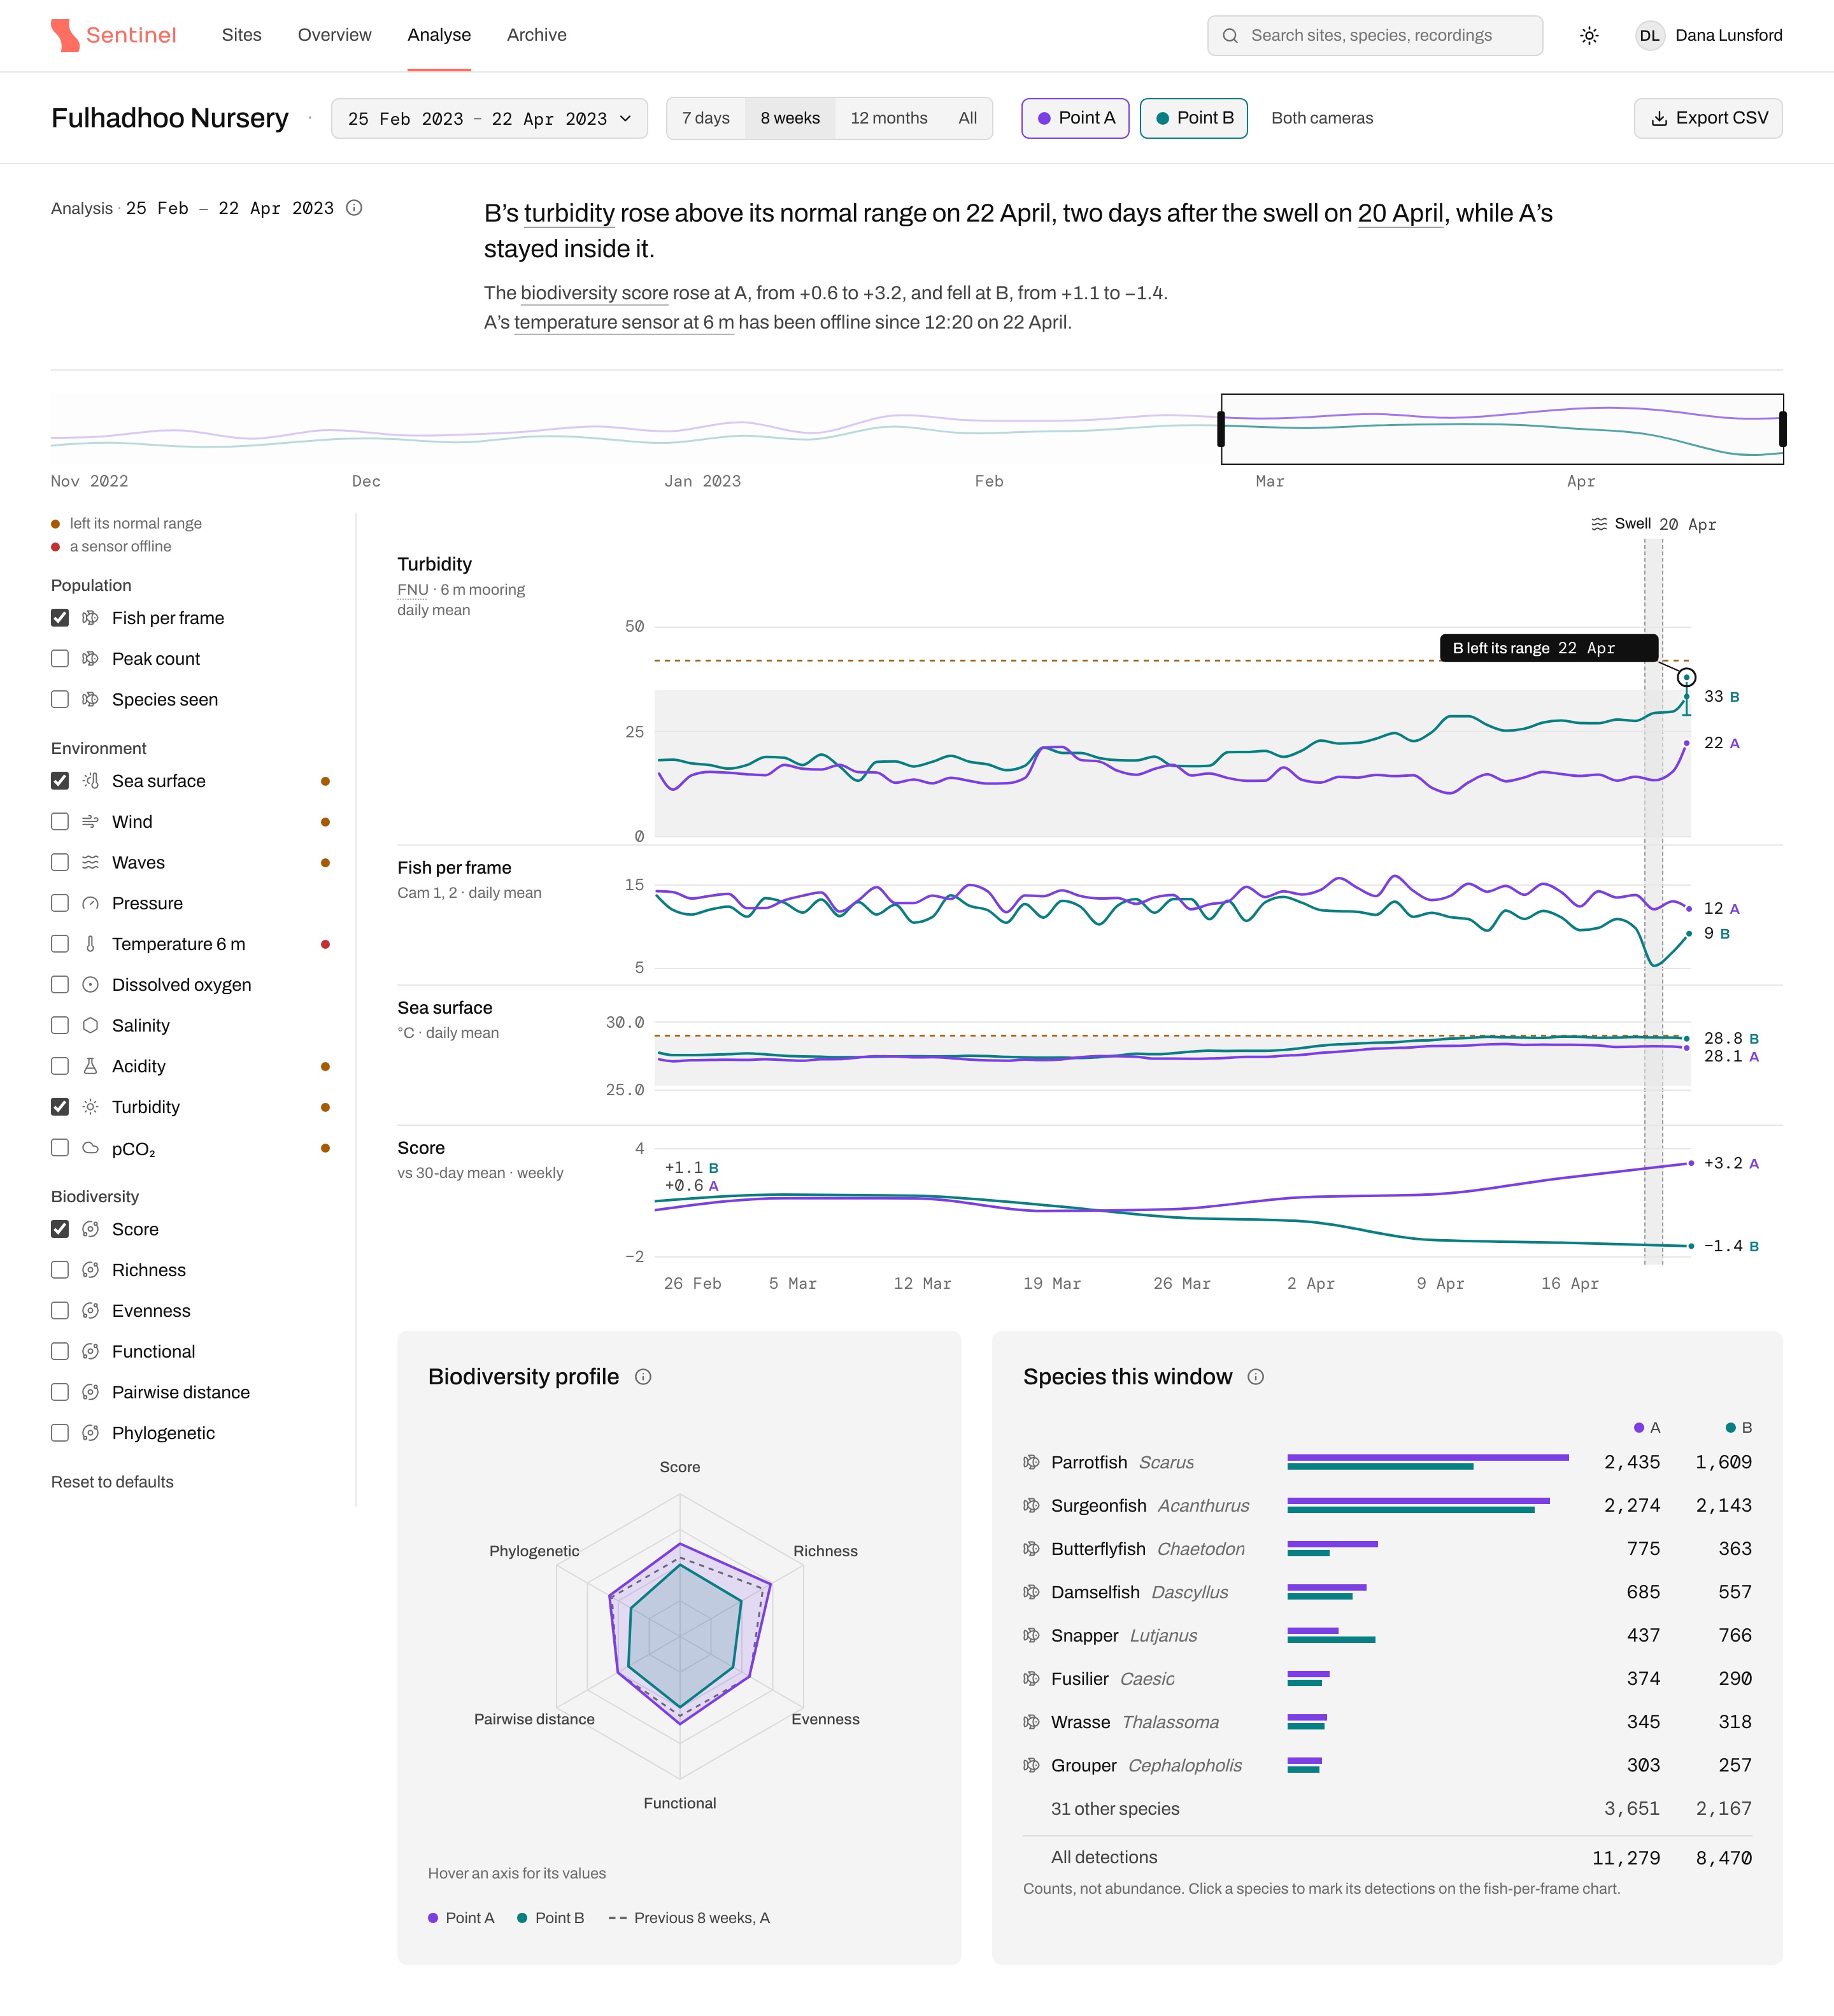Click the swell waves icon above the chart
The image size is (1834, 2016).
point(1599,524)
